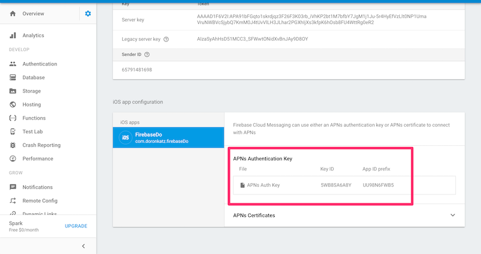Show help for Sender ID

(x=147, y=55)
